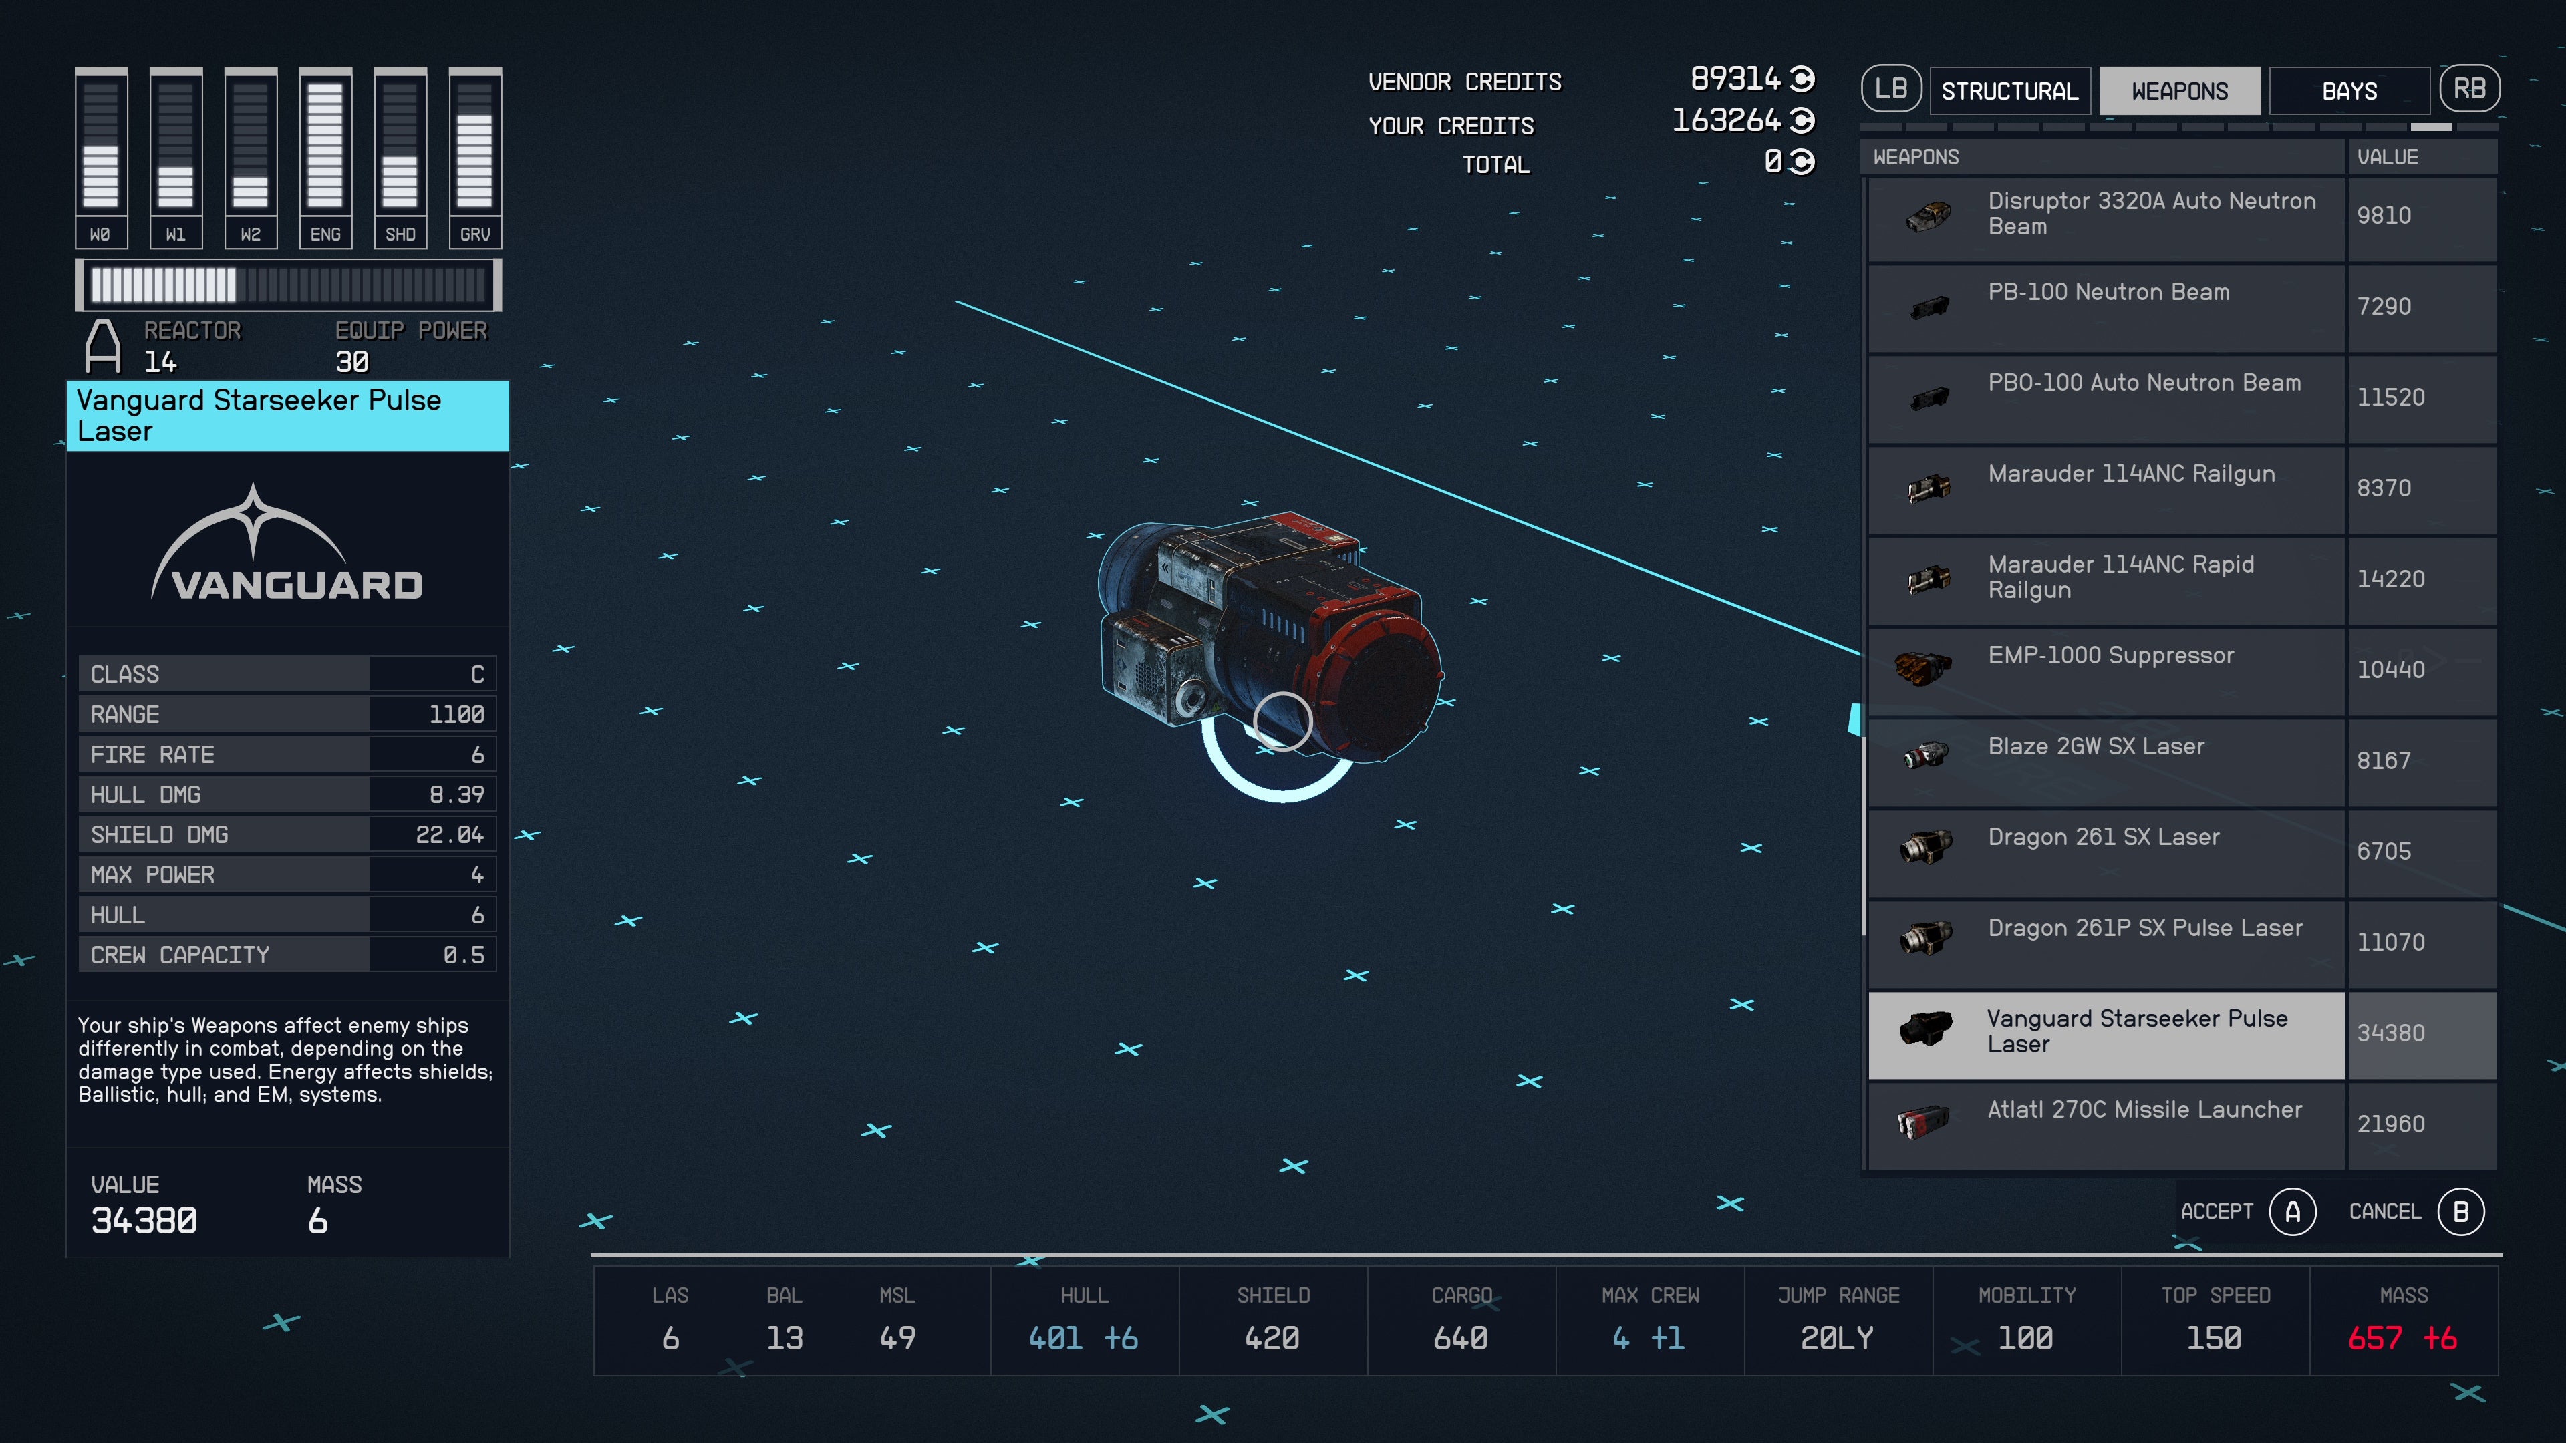Click the LB shoulder button indicator
The width and height of the screenshot is (2566, 1443).
tap(1892, 89)
